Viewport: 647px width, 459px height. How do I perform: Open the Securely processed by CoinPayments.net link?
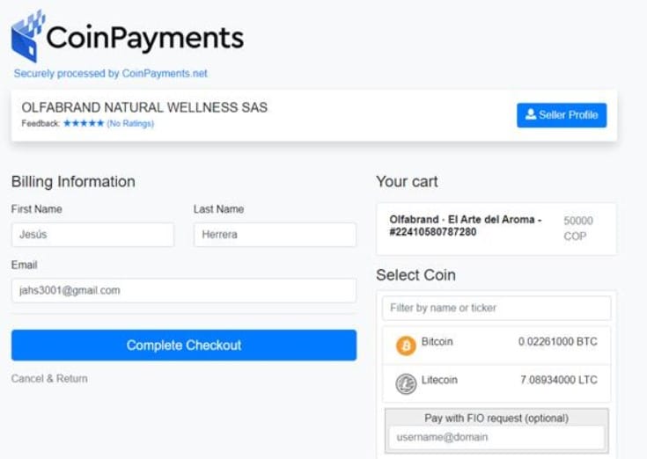pyautogui.click(x=111, y=73)
